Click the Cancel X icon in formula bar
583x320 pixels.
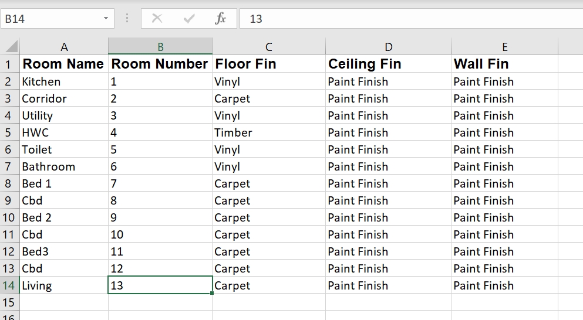point(157,19)
